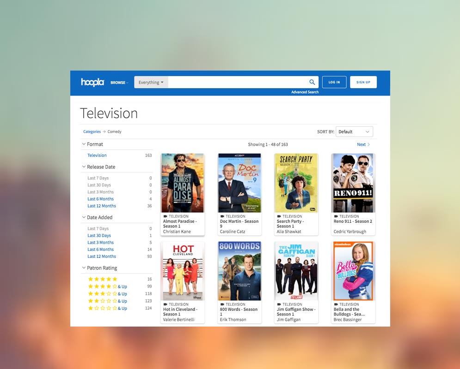Click the name 'Erik Thomson'

(x=233, y=320)
